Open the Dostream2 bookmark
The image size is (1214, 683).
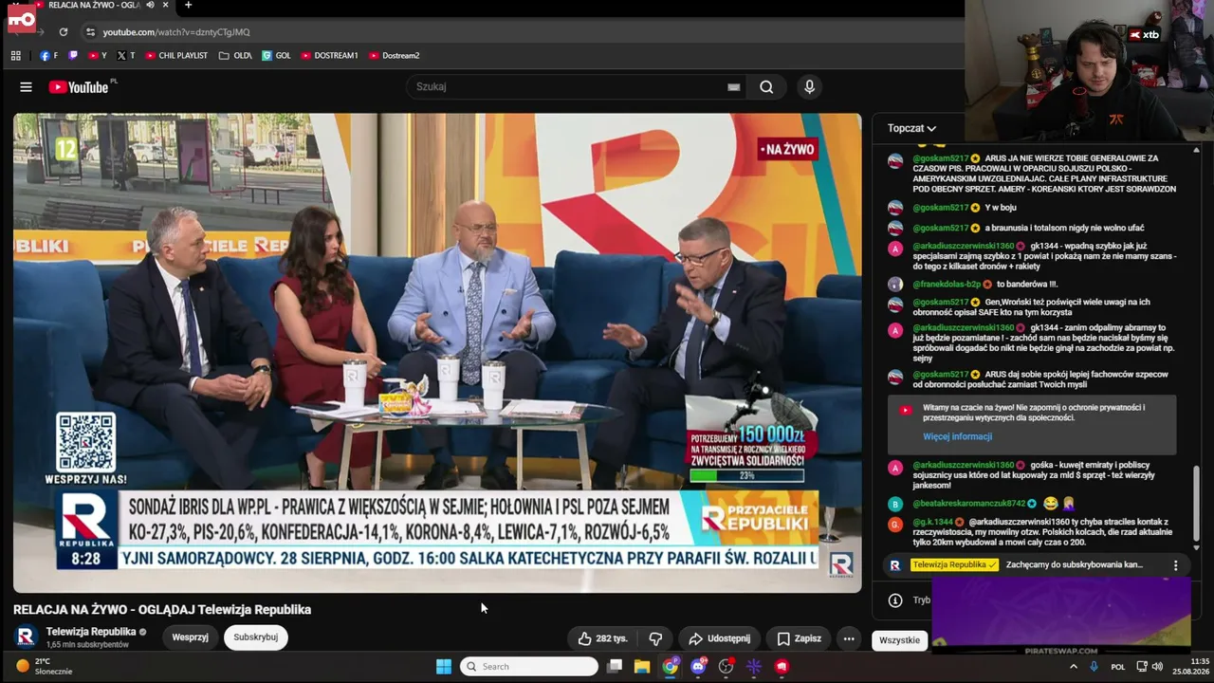394,56
